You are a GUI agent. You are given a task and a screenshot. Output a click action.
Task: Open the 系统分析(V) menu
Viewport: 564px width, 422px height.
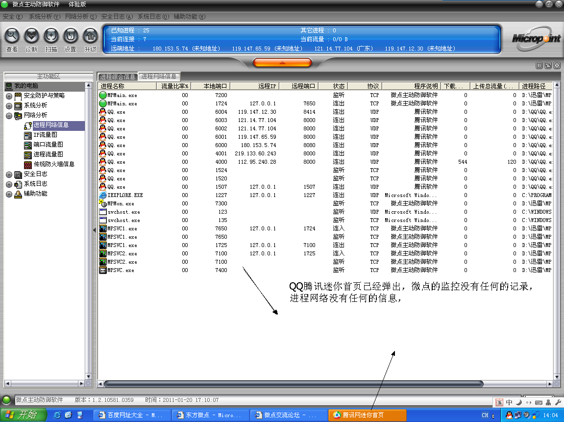(45, 17)
